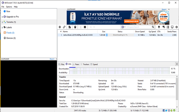This screenshot has width=179, height=112.
Task: Click the globe icon in status bar
Action: point(169,110)
